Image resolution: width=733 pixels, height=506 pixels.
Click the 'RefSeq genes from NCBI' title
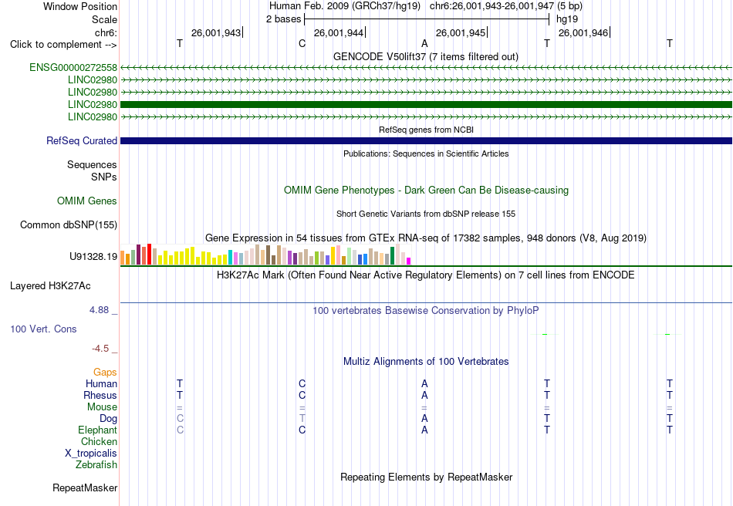[426, 130]
